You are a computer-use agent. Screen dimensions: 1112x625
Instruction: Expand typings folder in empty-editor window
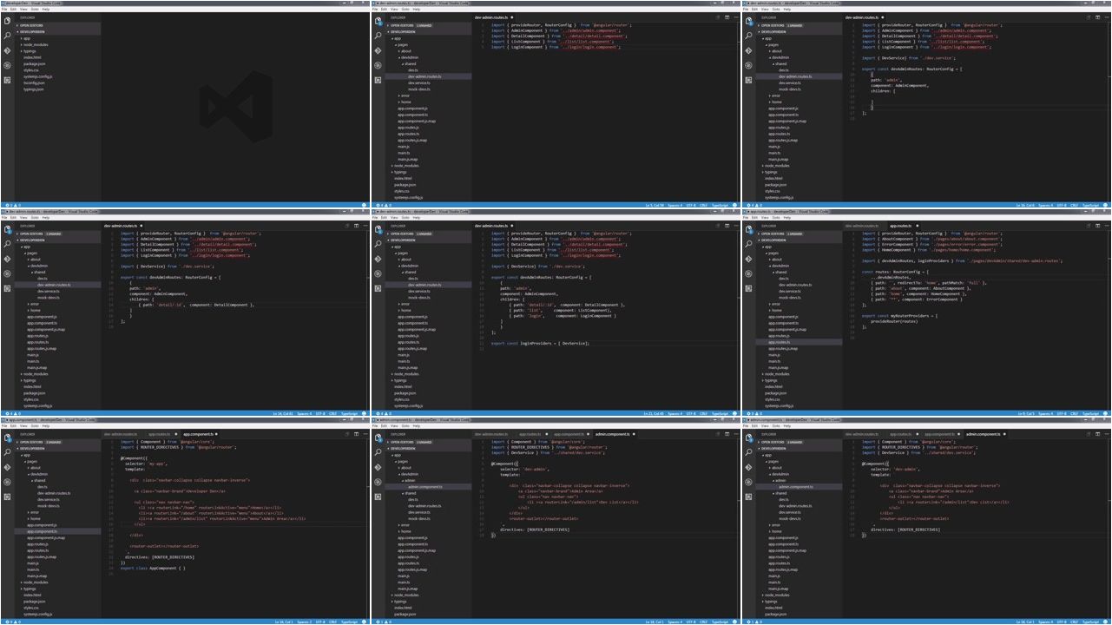point(29,51)
